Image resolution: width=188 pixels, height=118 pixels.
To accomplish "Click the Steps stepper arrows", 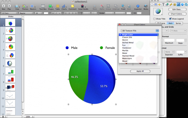I will click(x=186, y=40).
